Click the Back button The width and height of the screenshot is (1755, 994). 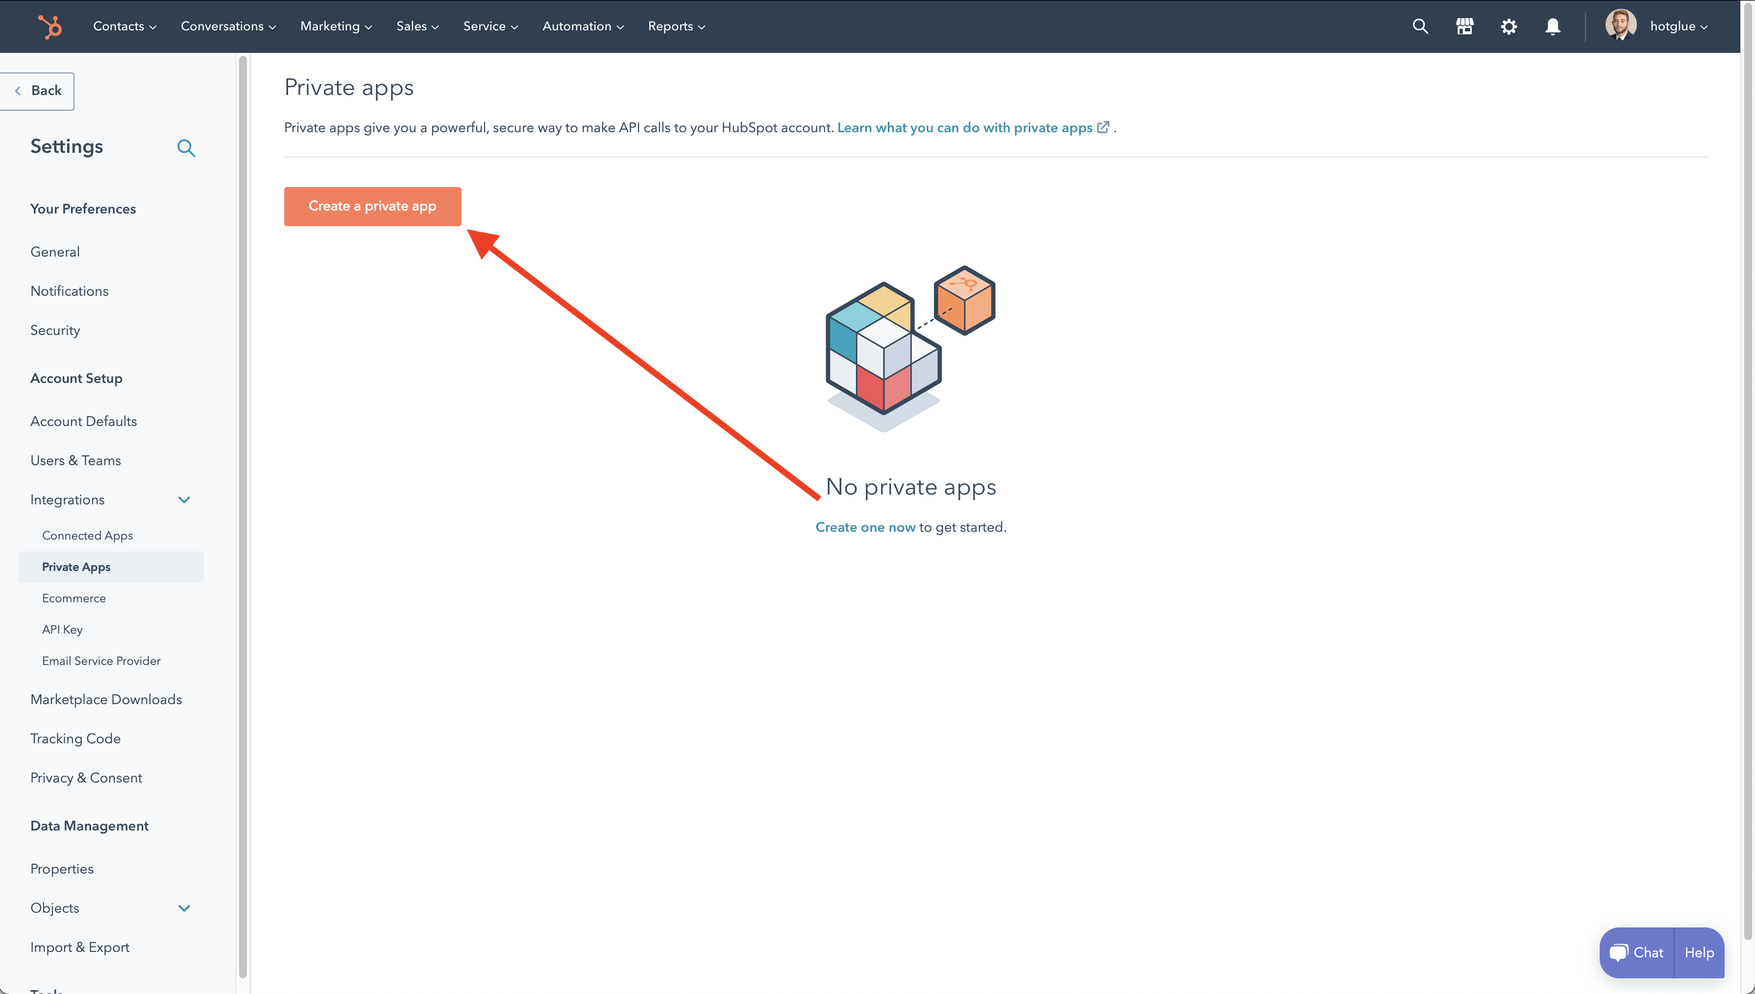coord(37,91)
